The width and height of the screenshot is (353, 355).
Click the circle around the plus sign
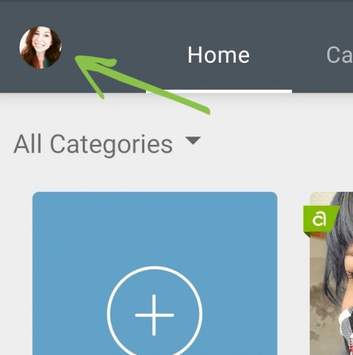154,313
